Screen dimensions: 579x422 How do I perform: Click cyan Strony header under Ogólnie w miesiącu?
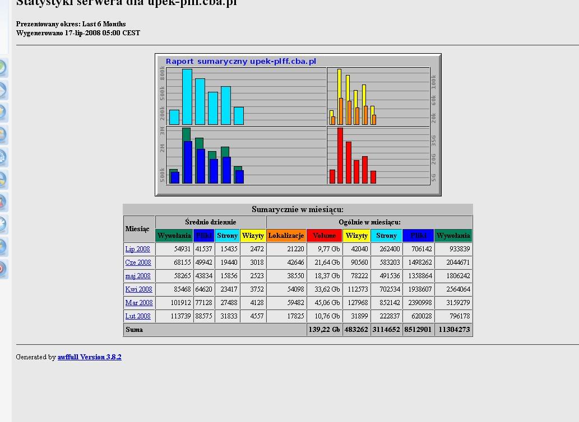coord(386,236)
